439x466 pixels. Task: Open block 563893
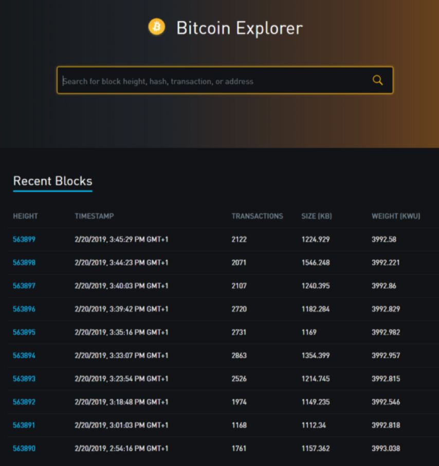24,379
